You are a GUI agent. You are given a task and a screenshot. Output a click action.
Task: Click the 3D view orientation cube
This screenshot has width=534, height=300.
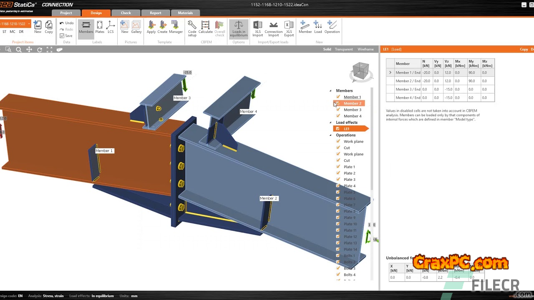pyautogui.click(x=360, y=71)
